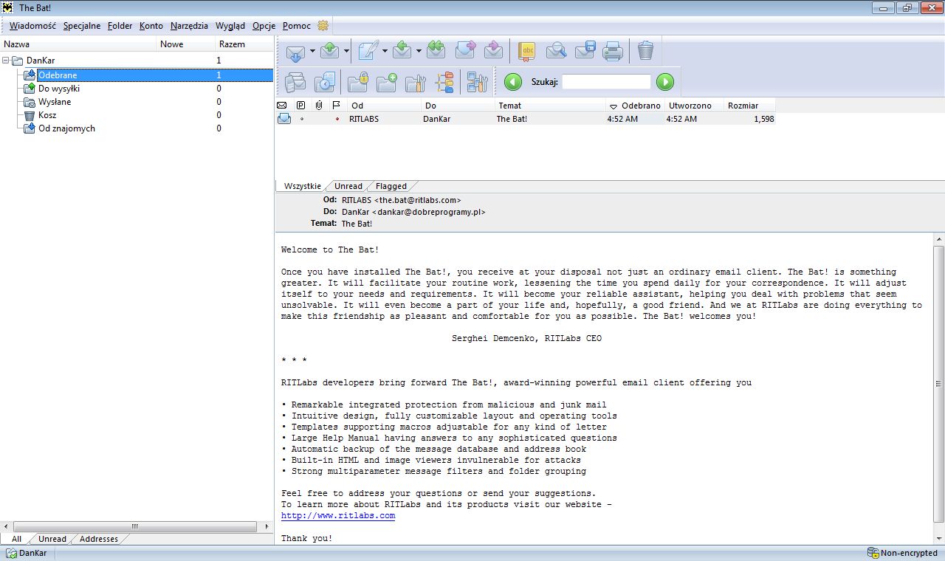This screenshot has width=945, height=561.
Task: Collapse the DanKar account tree
Action: [6, 60]
